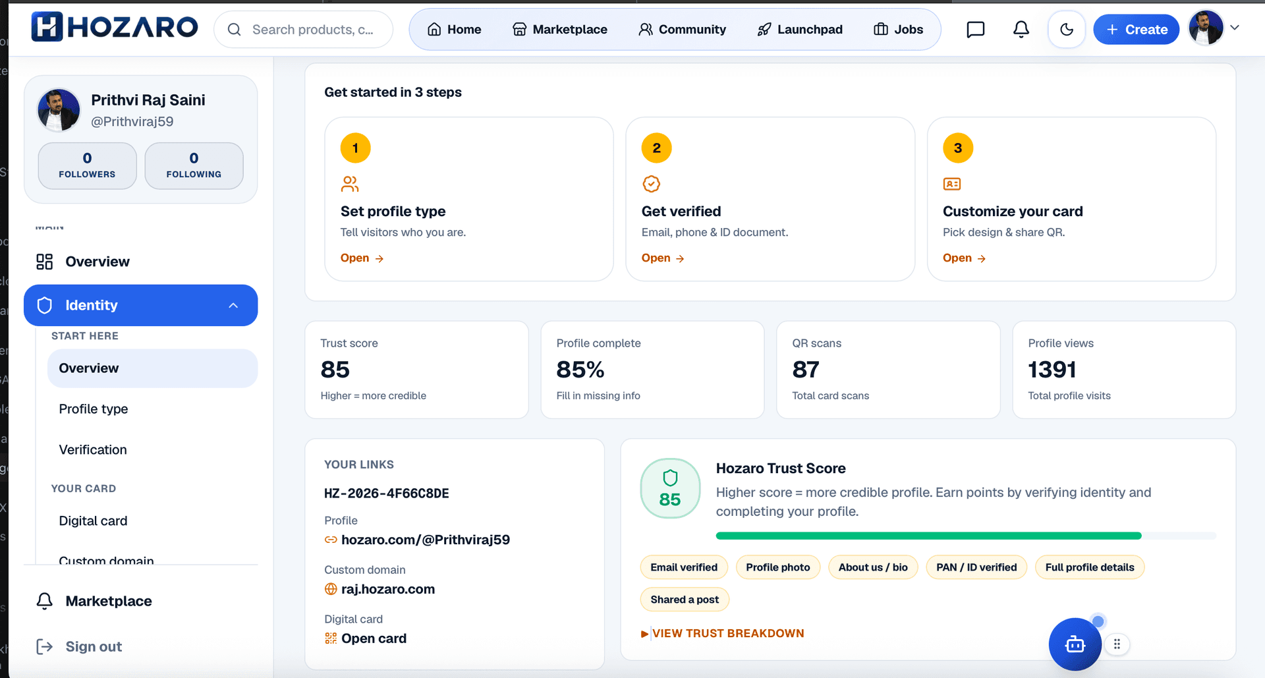Select Overview under Start Here

[x=152, y=368]
